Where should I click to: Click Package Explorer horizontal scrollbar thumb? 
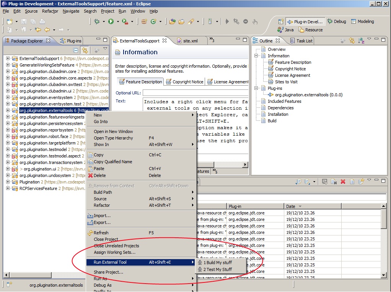[x=31, y=275]
